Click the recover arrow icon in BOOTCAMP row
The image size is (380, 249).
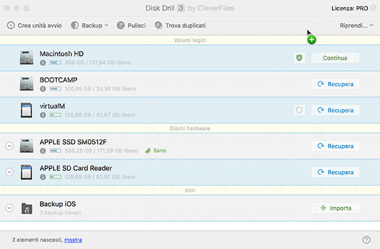click(x=320, y=84)
